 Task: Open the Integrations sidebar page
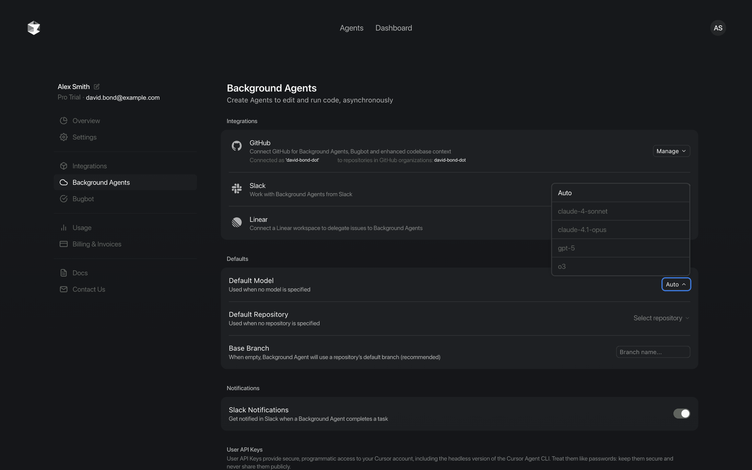125,166
